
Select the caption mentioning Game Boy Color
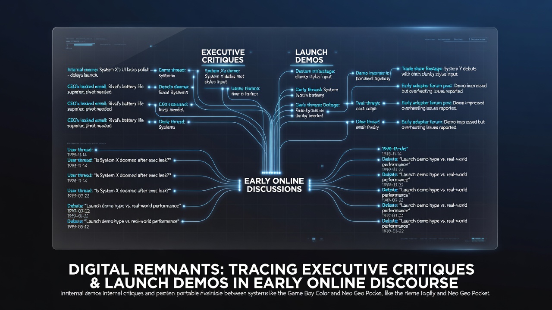pos(276,294)
